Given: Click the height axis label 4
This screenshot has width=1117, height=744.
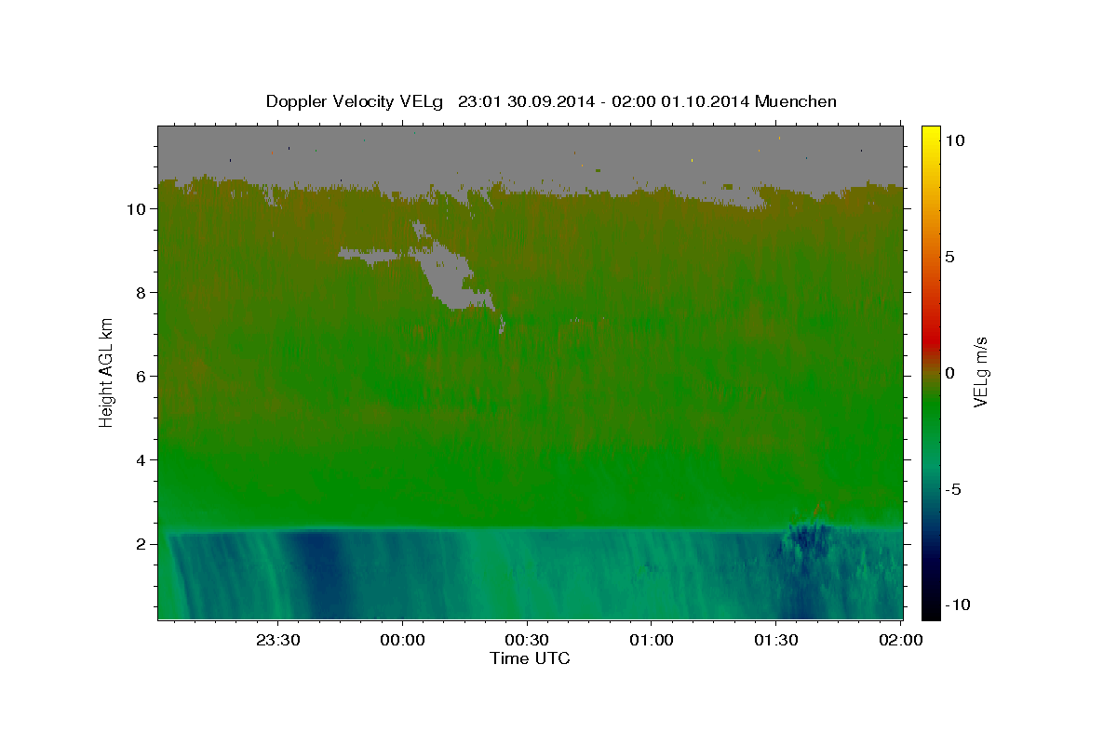Looking at the screenshot, I should [141, 460].
